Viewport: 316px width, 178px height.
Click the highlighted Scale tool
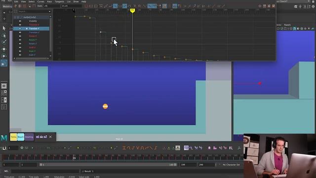[4, 63]
